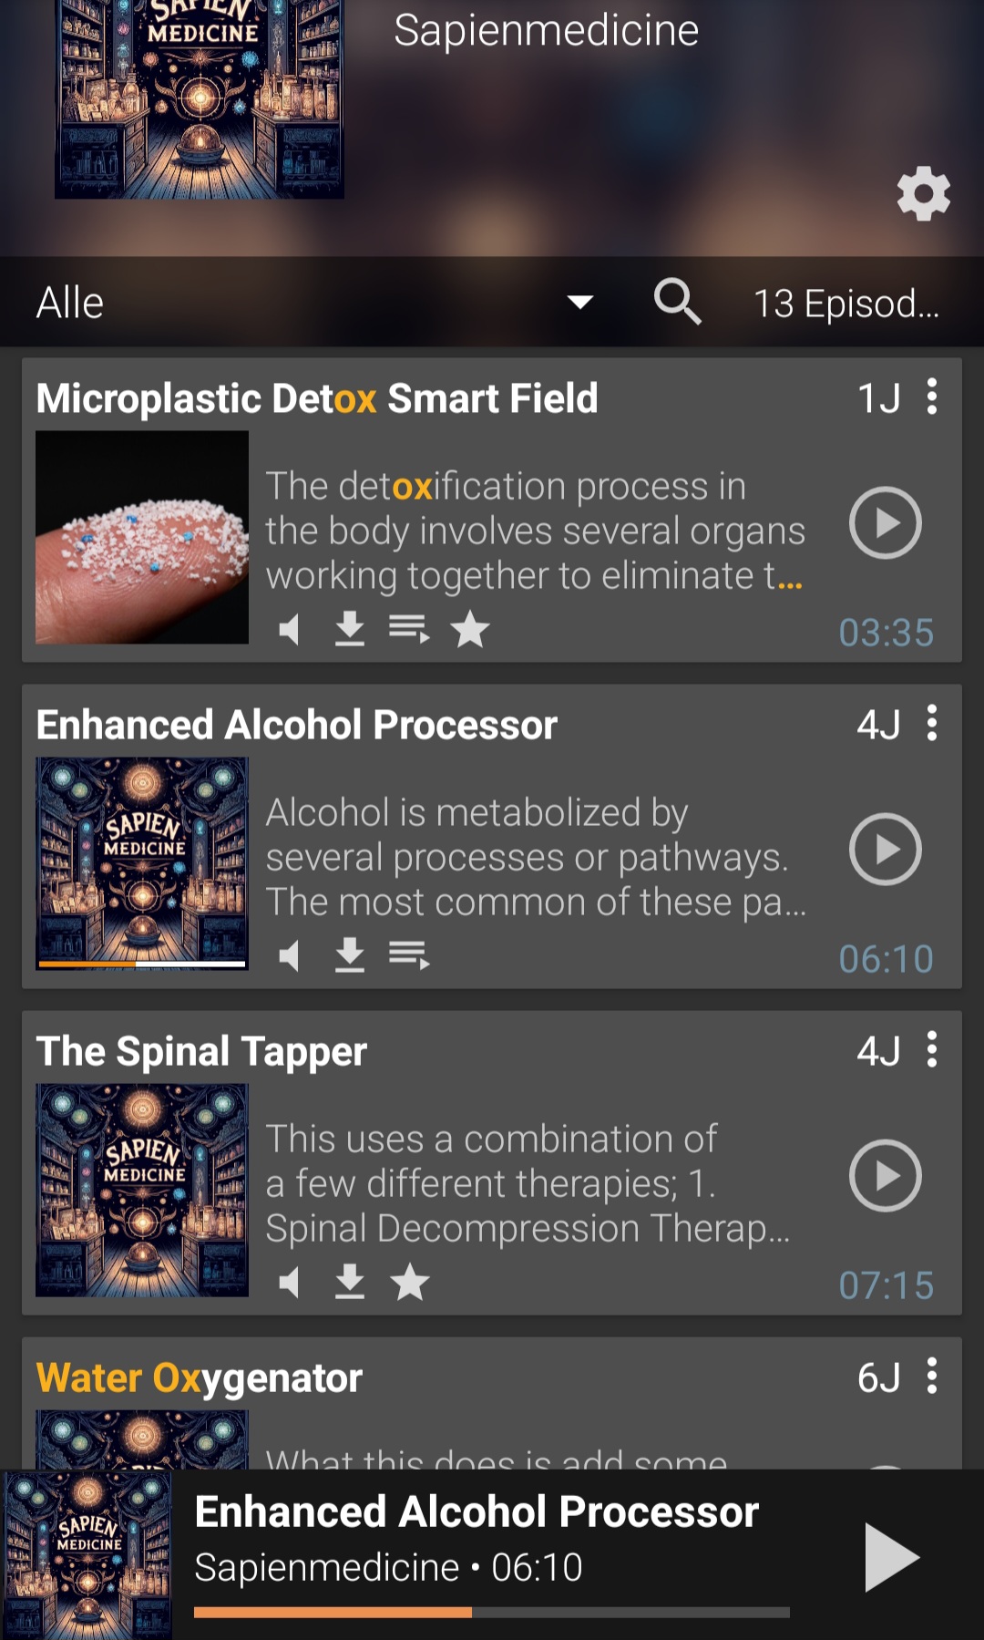
Task: Seek in the bottom player progress bar
Action: click(x=491, y=1613)
